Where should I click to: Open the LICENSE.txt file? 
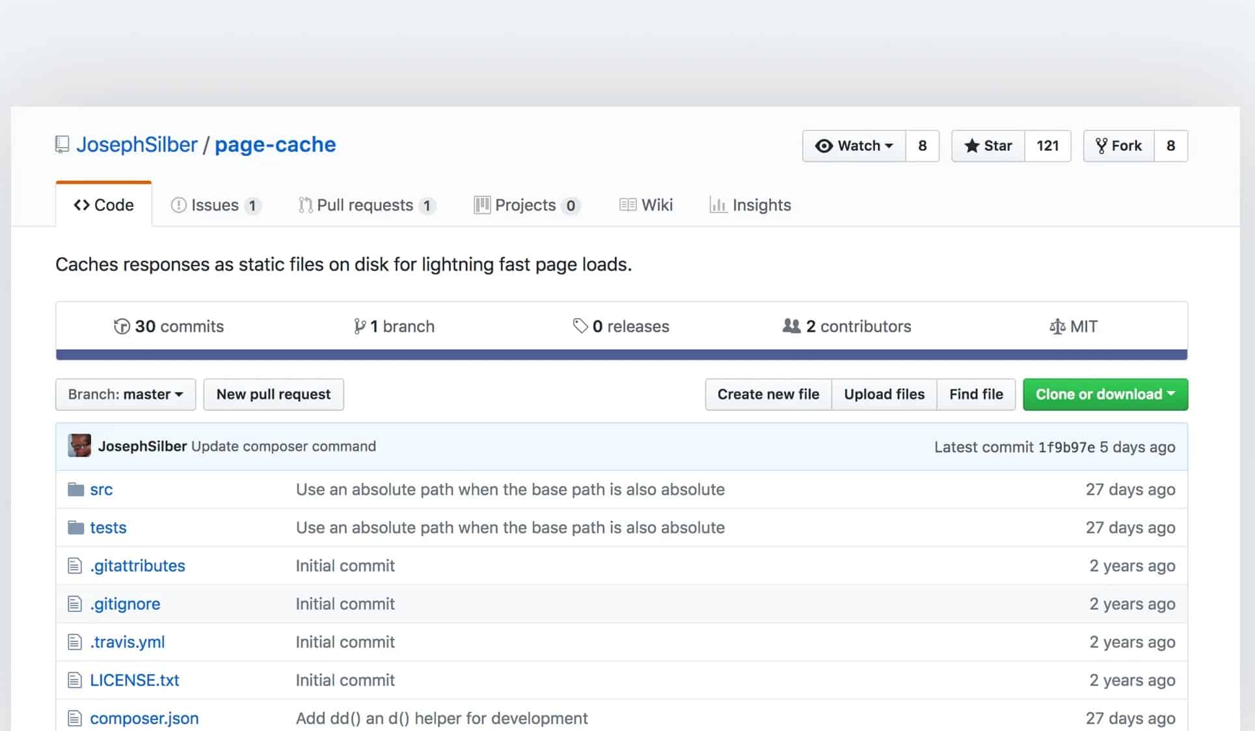point(135,680)
